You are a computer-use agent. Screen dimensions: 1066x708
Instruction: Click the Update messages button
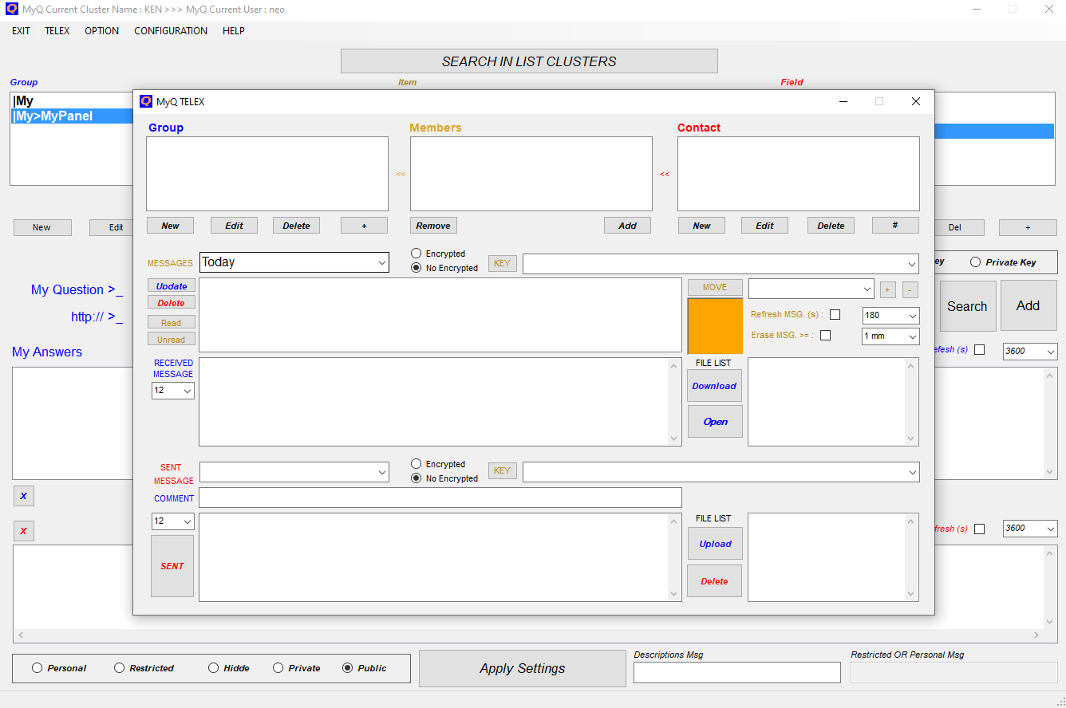point(172,286)
